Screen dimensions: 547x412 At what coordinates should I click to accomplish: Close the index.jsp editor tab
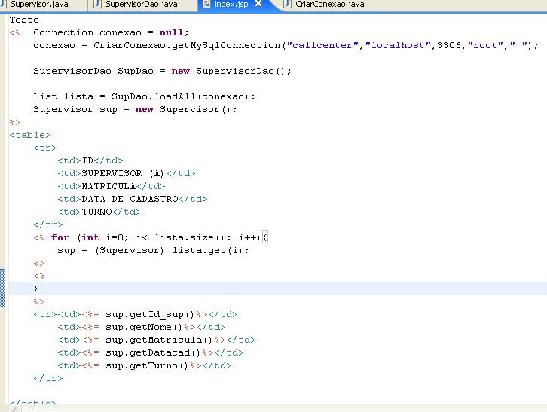point(258,4)
